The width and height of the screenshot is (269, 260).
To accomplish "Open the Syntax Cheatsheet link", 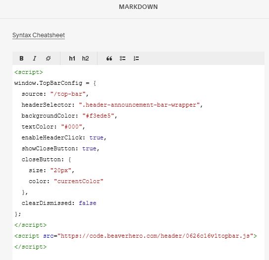I will [39, 35].
